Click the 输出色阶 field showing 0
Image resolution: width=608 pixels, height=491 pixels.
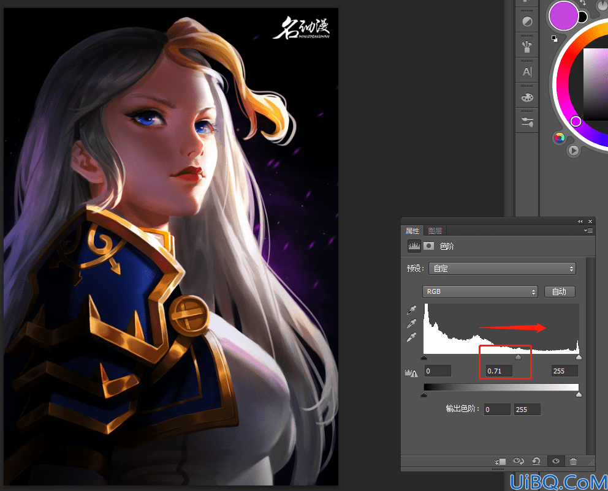[497, 410]
